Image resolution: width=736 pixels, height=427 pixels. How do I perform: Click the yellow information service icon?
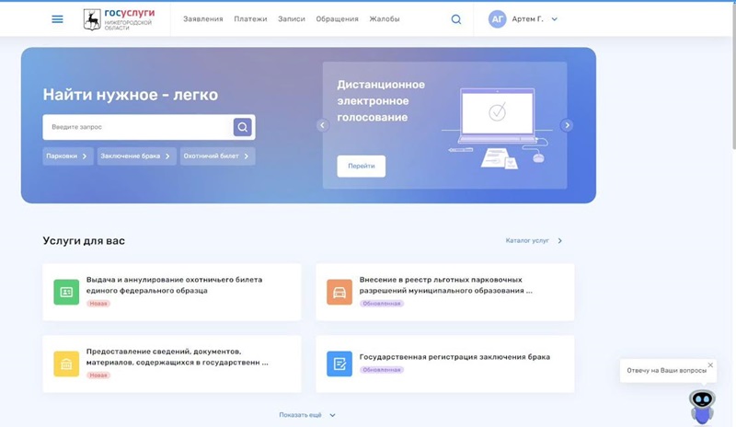click(66, 364)
